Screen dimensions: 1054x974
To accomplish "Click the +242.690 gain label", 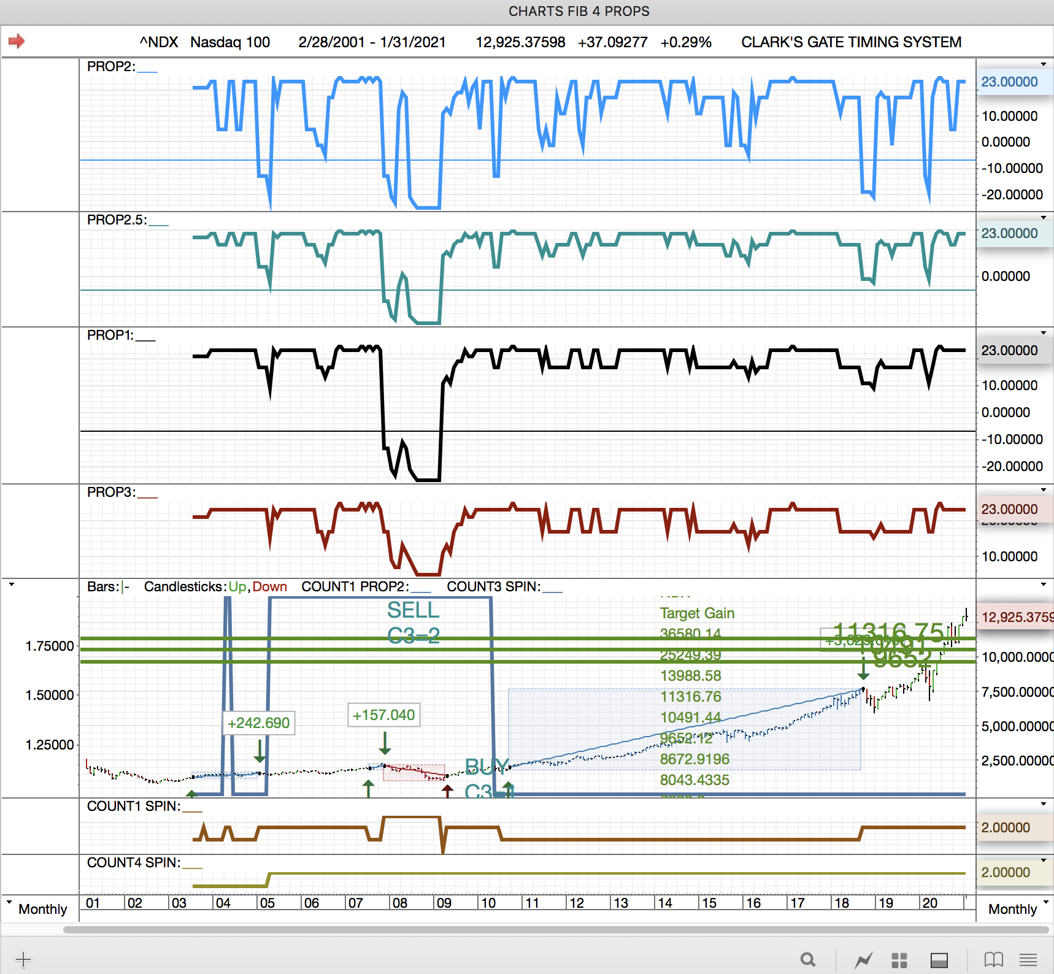I will (x=258, y=723).
